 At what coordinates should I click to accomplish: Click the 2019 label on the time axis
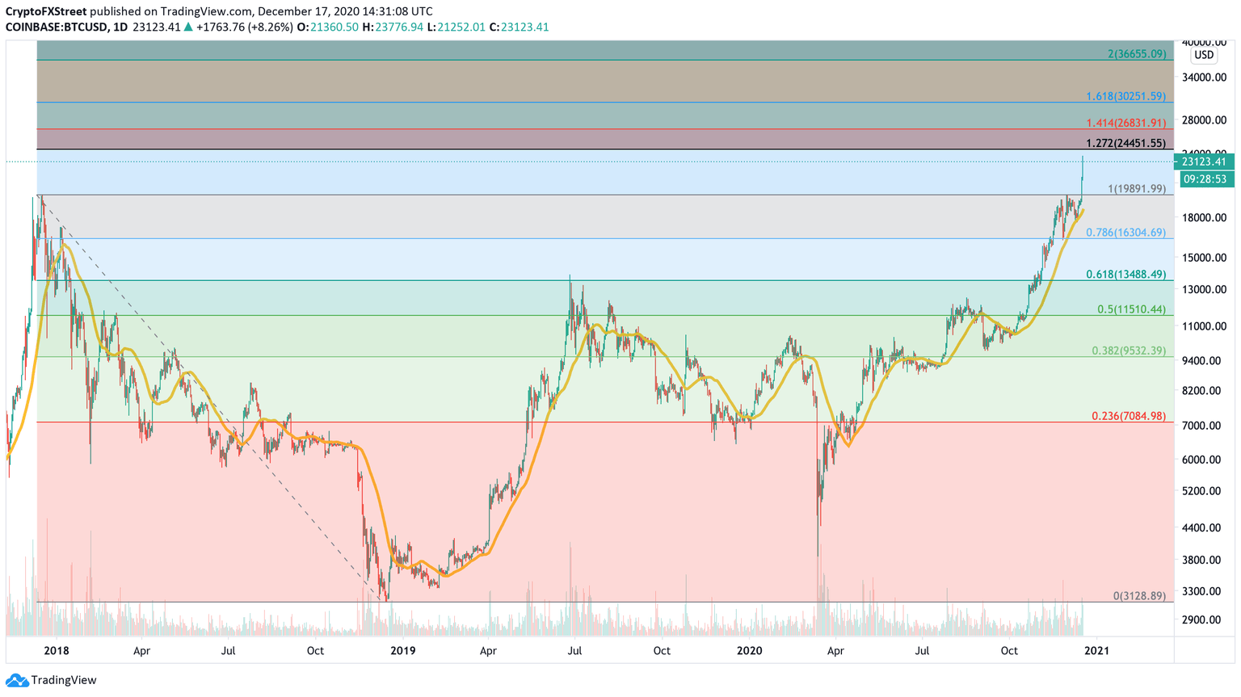[403, 650]
